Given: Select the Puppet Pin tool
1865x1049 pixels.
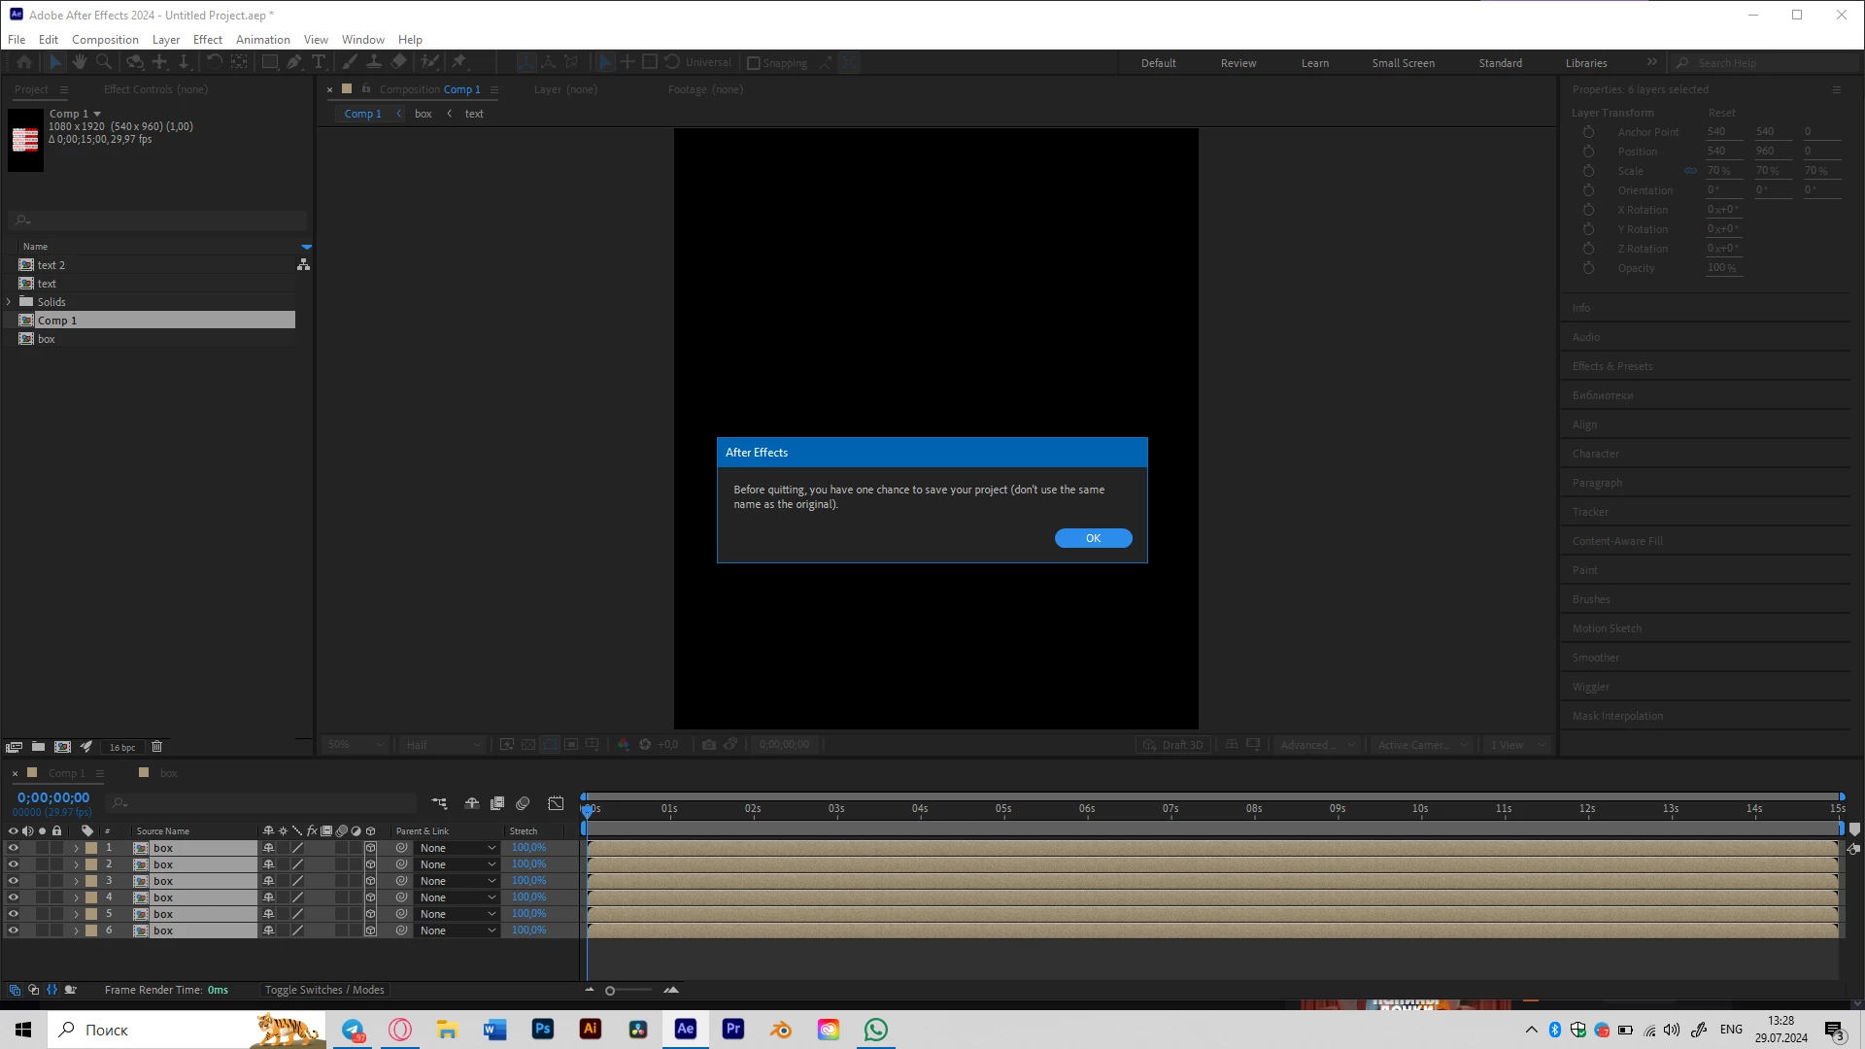Looking at the screenshot, I should 459,62.
